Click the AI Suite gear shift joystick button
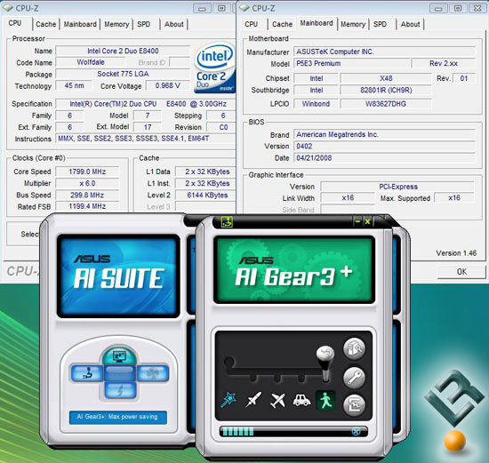 87,373
